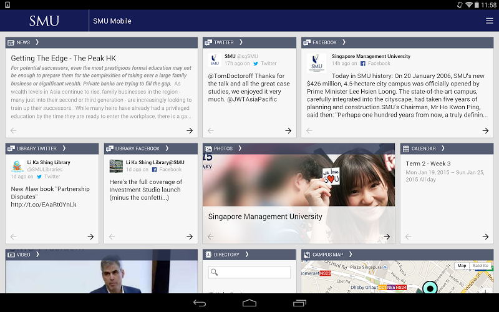Click the Facebook panel icon
Viewport: 499px width, 312px height.
pyautogui.click(x=307, y=42)
